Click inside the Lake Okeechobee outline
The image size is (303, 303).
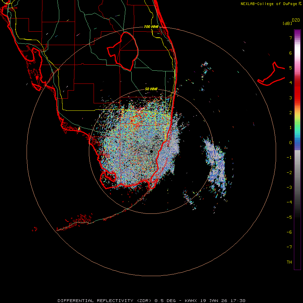pos(126,50)
